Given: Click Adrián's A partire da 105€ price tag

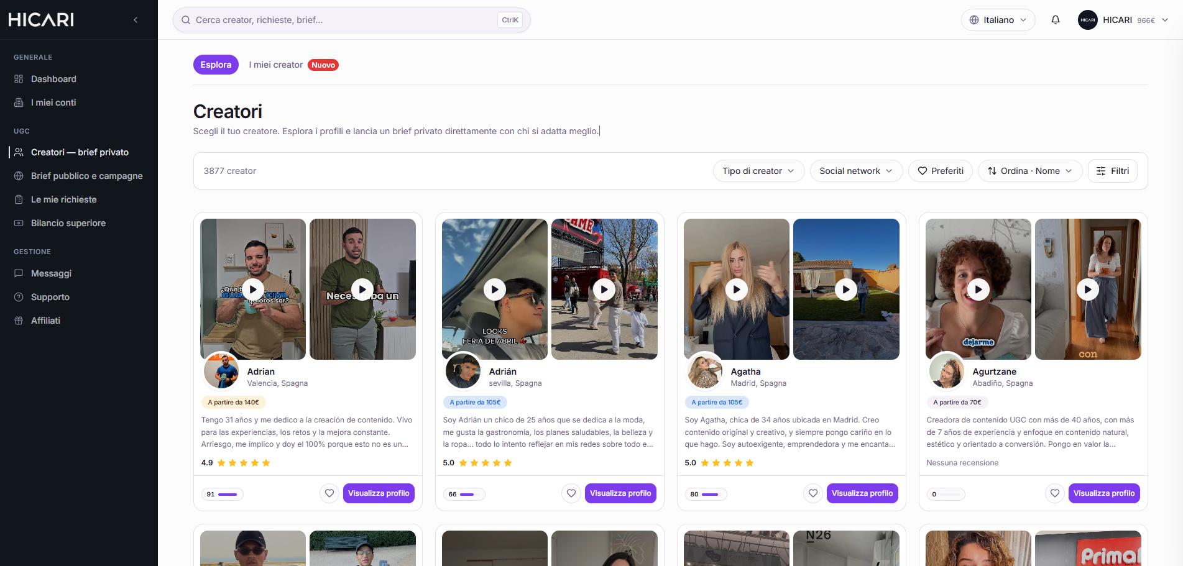Looking at the screenshot, I should (x=475, y=403).
